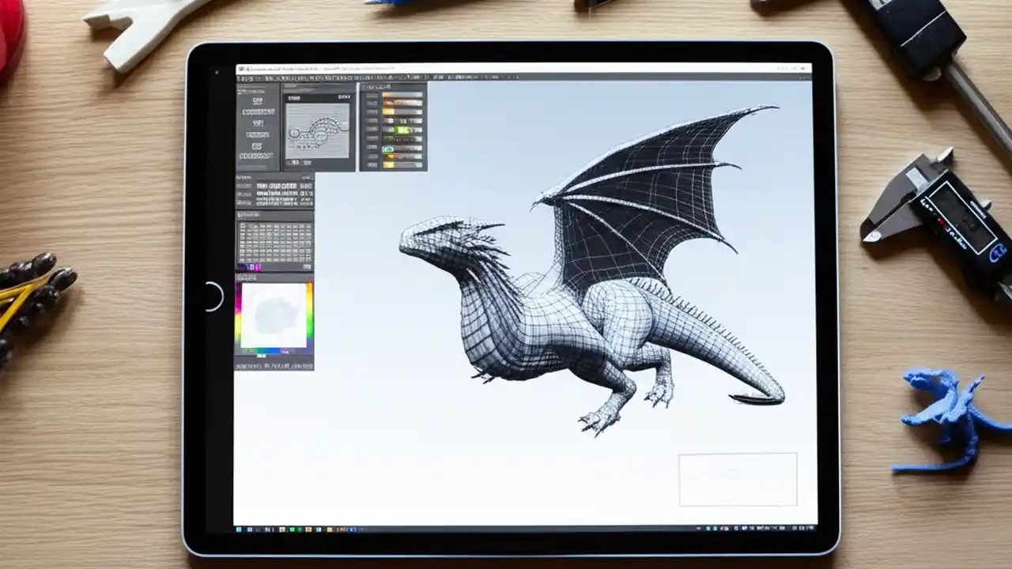Screen dimensions: 1012x569
Task: Toggle visibility of the top material row
Action: (x=372, y=96)
